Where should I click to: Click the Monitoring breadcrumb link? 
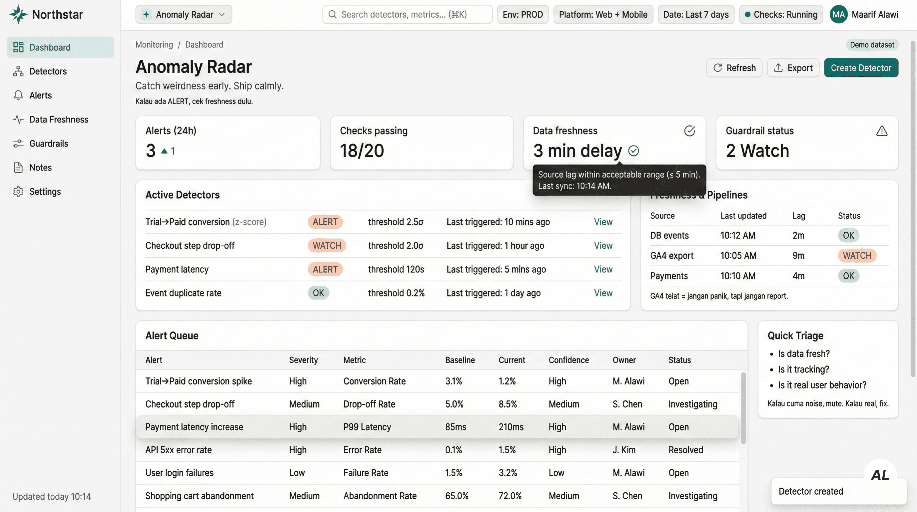[x=154, y=45]
